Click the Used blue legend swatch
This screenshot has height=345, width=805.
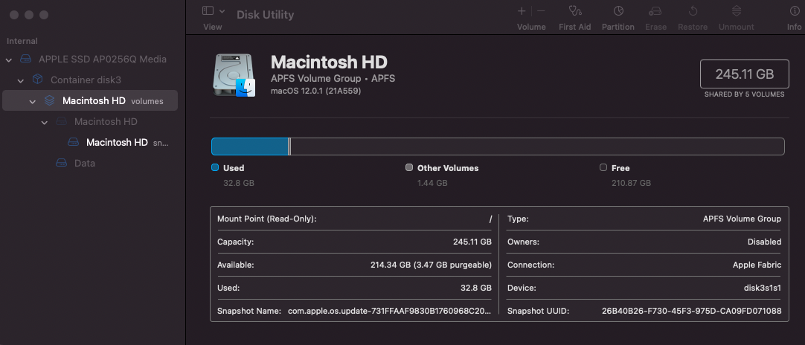215,167
